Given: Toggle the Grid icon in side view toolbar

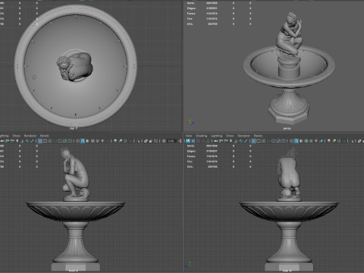Looking at the screenshot, I should tap(253, 141).
